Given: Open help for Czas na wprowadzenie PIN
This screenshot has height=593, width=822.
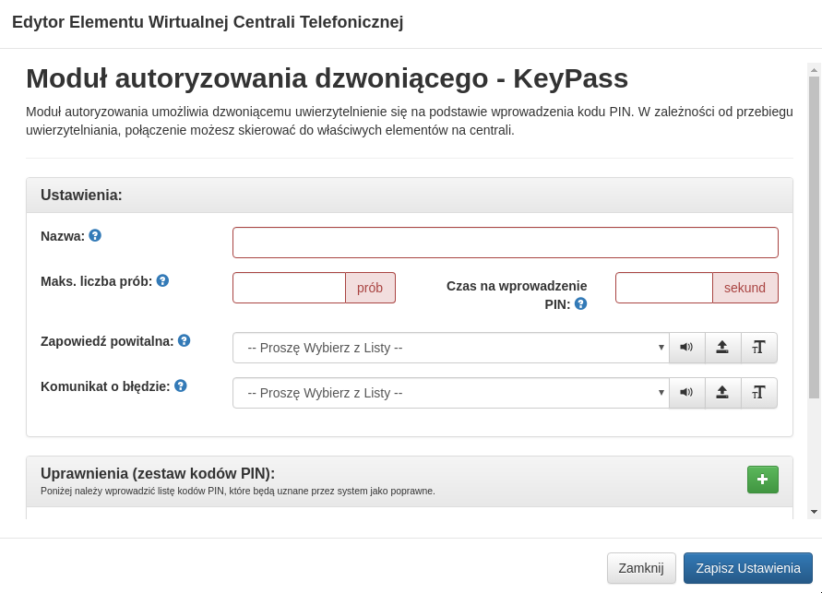Looking at the screenshot, I should pyautogui.click(x=580, y=303).
